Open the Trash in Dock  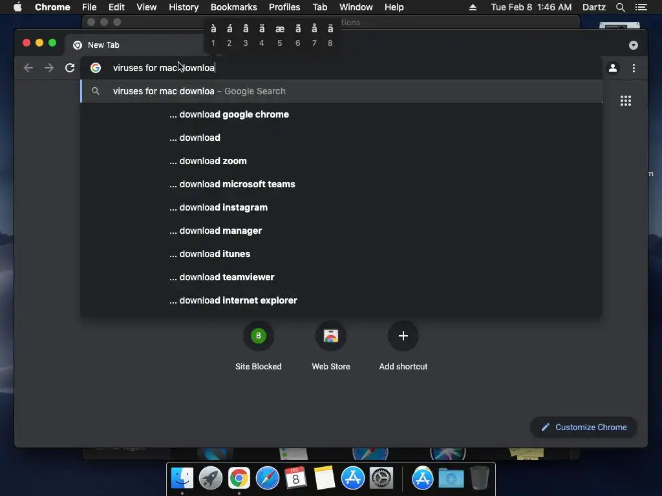click(x=480, y=479)
